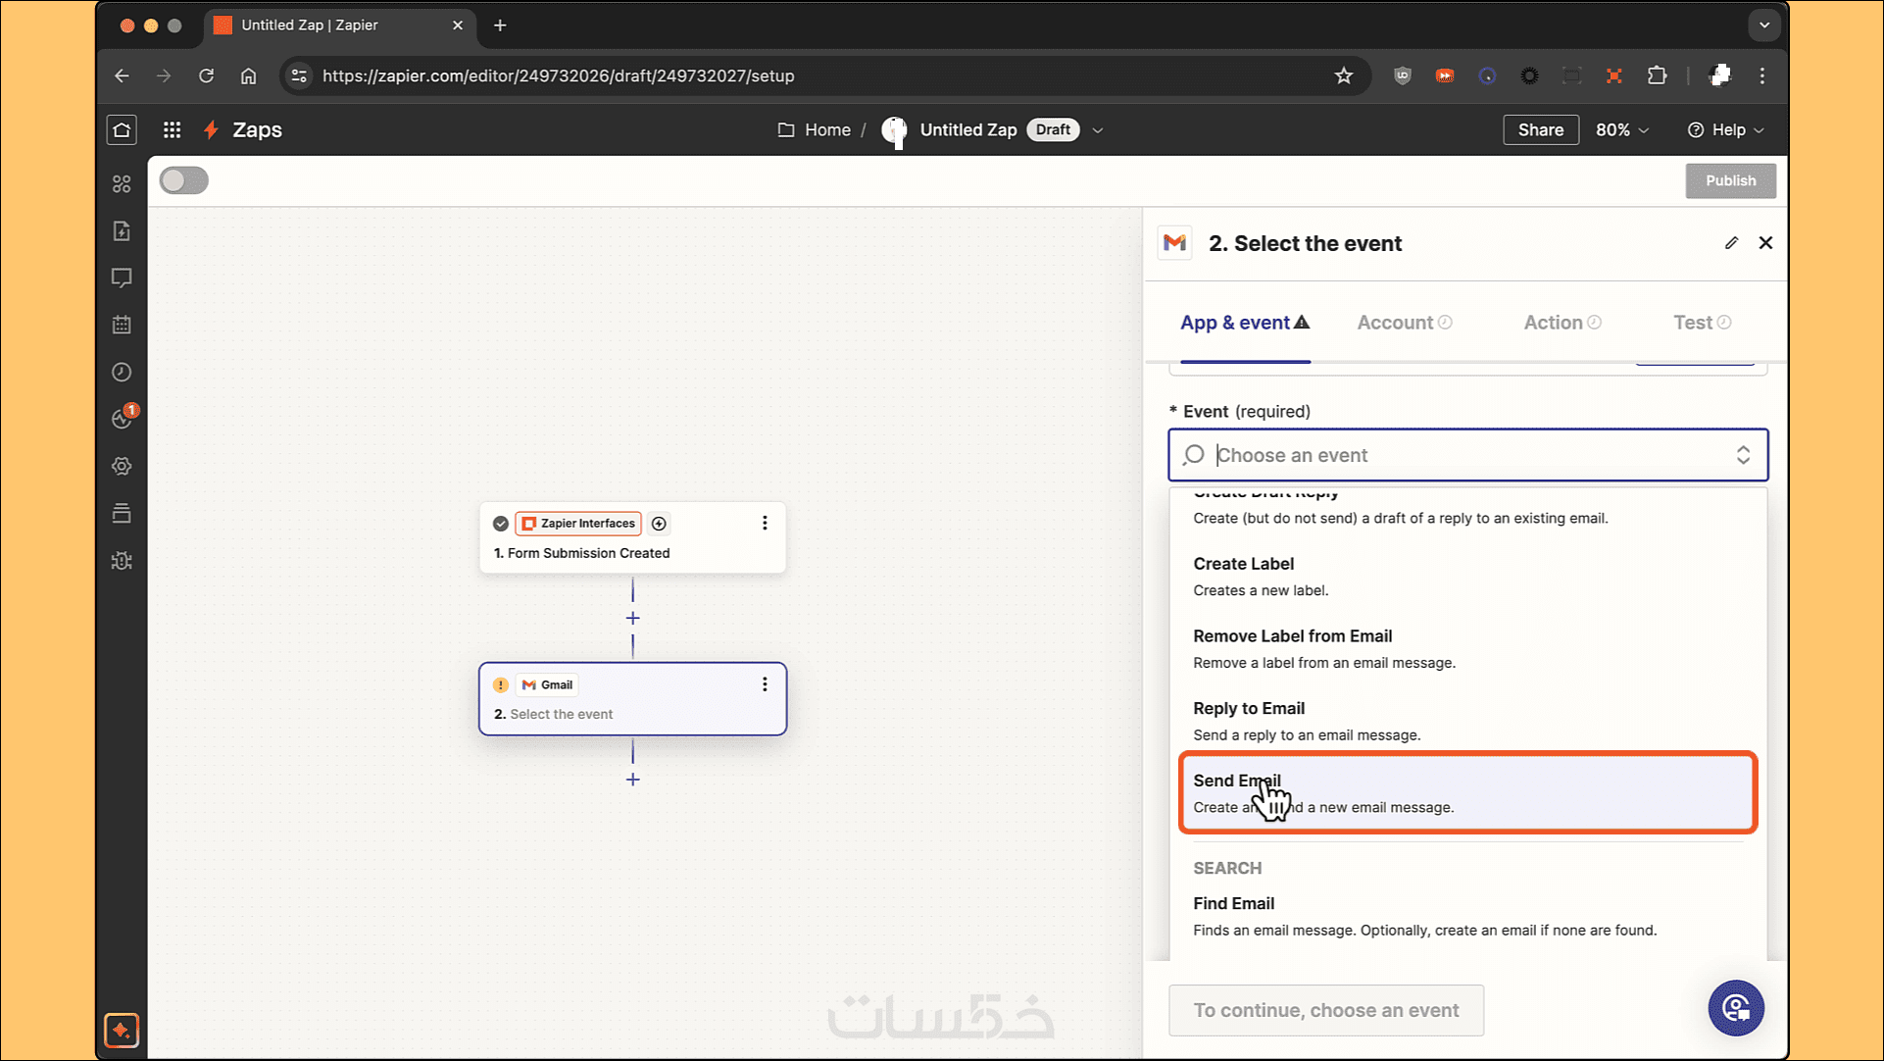The height and width of the screenshot is (1061, 1884).
Task: Expand the Untitled Zap draft chevron
Action: click(x=1098, y=130)
